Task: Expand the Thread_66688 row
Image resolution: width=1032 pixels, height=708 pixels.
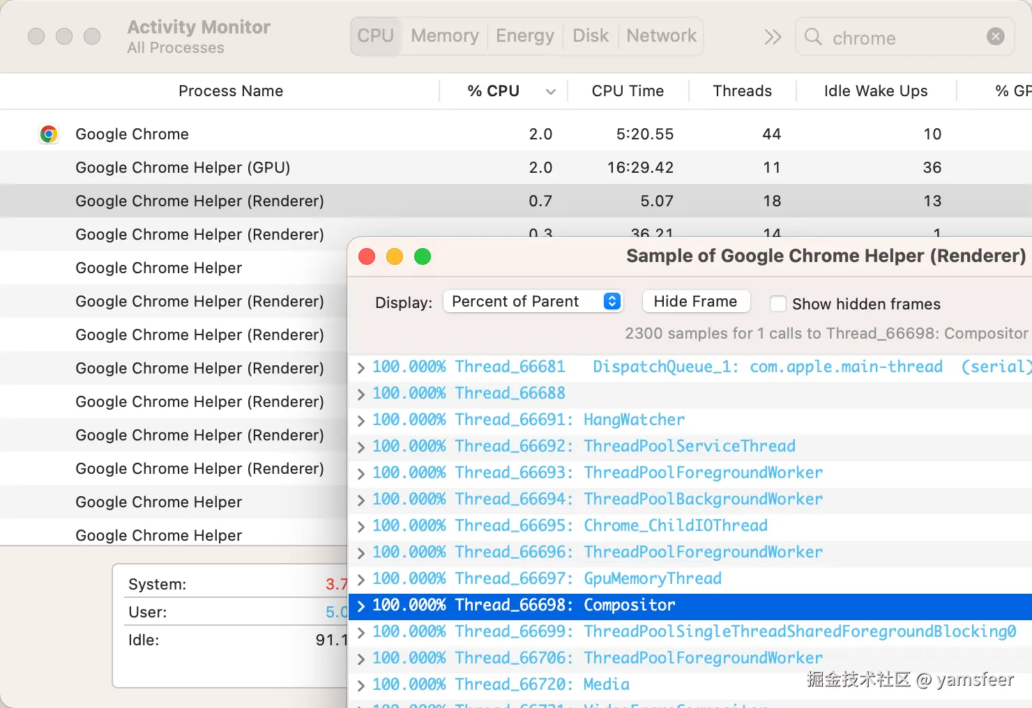Action: coord(361,394)
